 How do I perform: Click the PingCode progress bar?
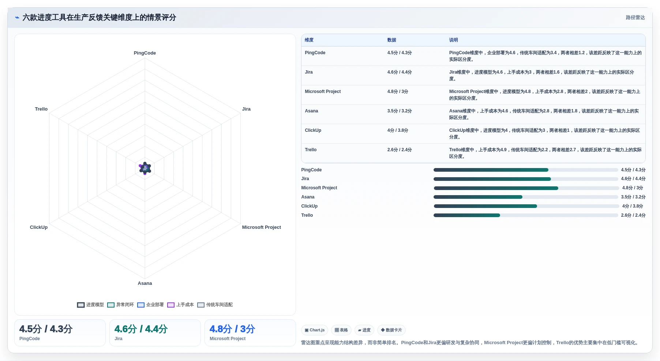526,170
